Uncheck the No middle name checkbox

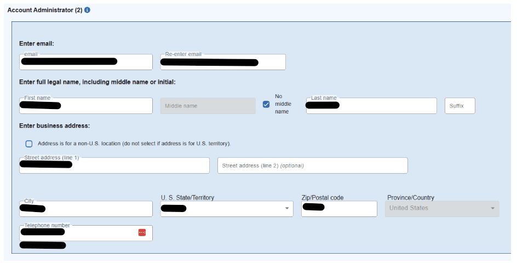[x=266, y=104]
